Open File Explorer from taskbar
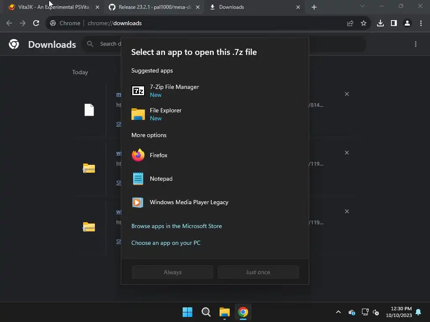 (x=225, y=312)
